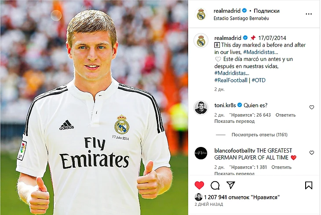Open realmadrid profile picture in header
Image resolution: width=321 pixels, height=215 pixels.
[x=201, y=14]
